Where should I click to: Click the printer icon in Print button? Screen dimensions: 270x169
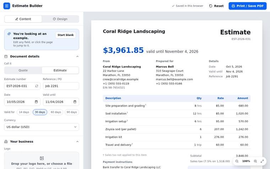[x=233, y=6]
